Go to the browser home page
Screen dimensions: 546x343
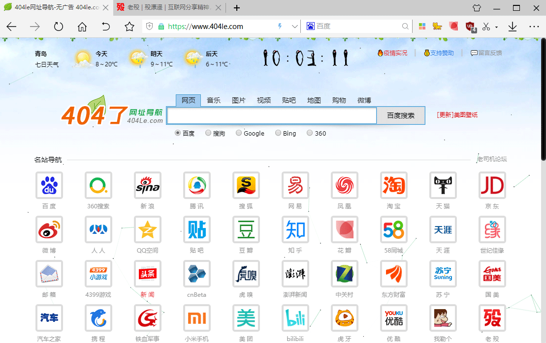click(x=82, y=27)
